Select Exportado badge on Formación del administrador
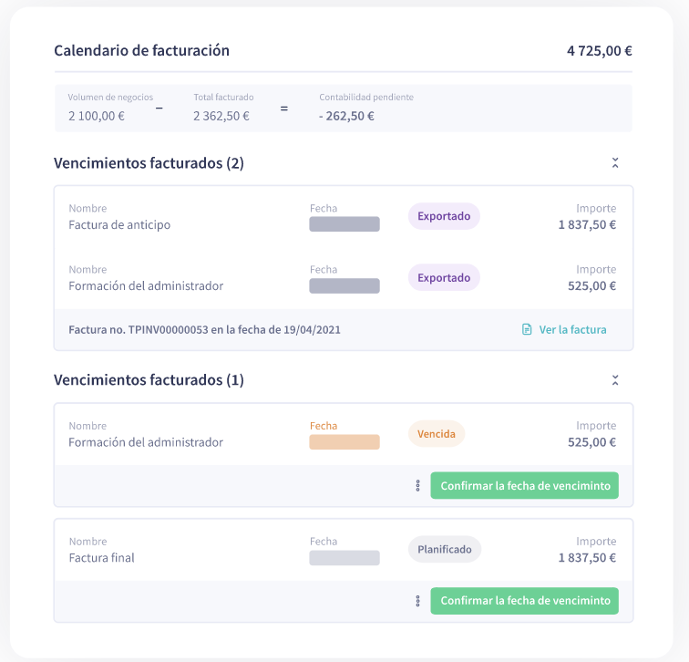The width and height of the screenshot is (689, 662). (x=444, y=277)
